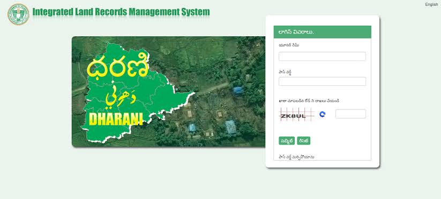The width and height of the screenshot is (441, 199).
Task: Switch language using the English link
Action: tap(431, 4)
